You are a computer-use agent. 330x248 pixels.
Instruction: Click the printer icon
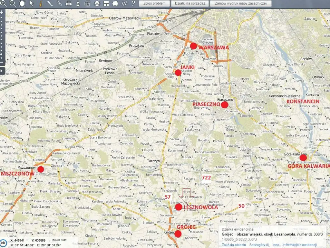tap(69, 4)
